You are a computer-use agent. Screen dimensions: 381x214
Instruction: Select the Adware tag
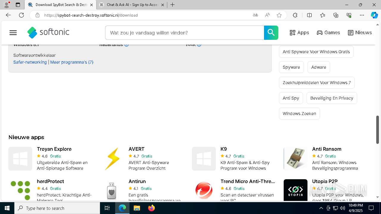319,67
